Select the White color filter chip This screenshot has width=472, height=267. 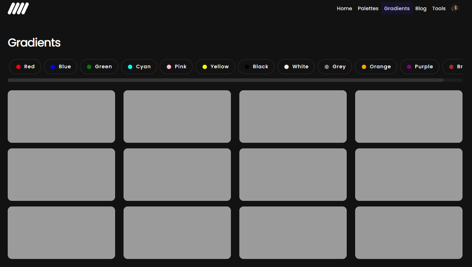[296, 66]
